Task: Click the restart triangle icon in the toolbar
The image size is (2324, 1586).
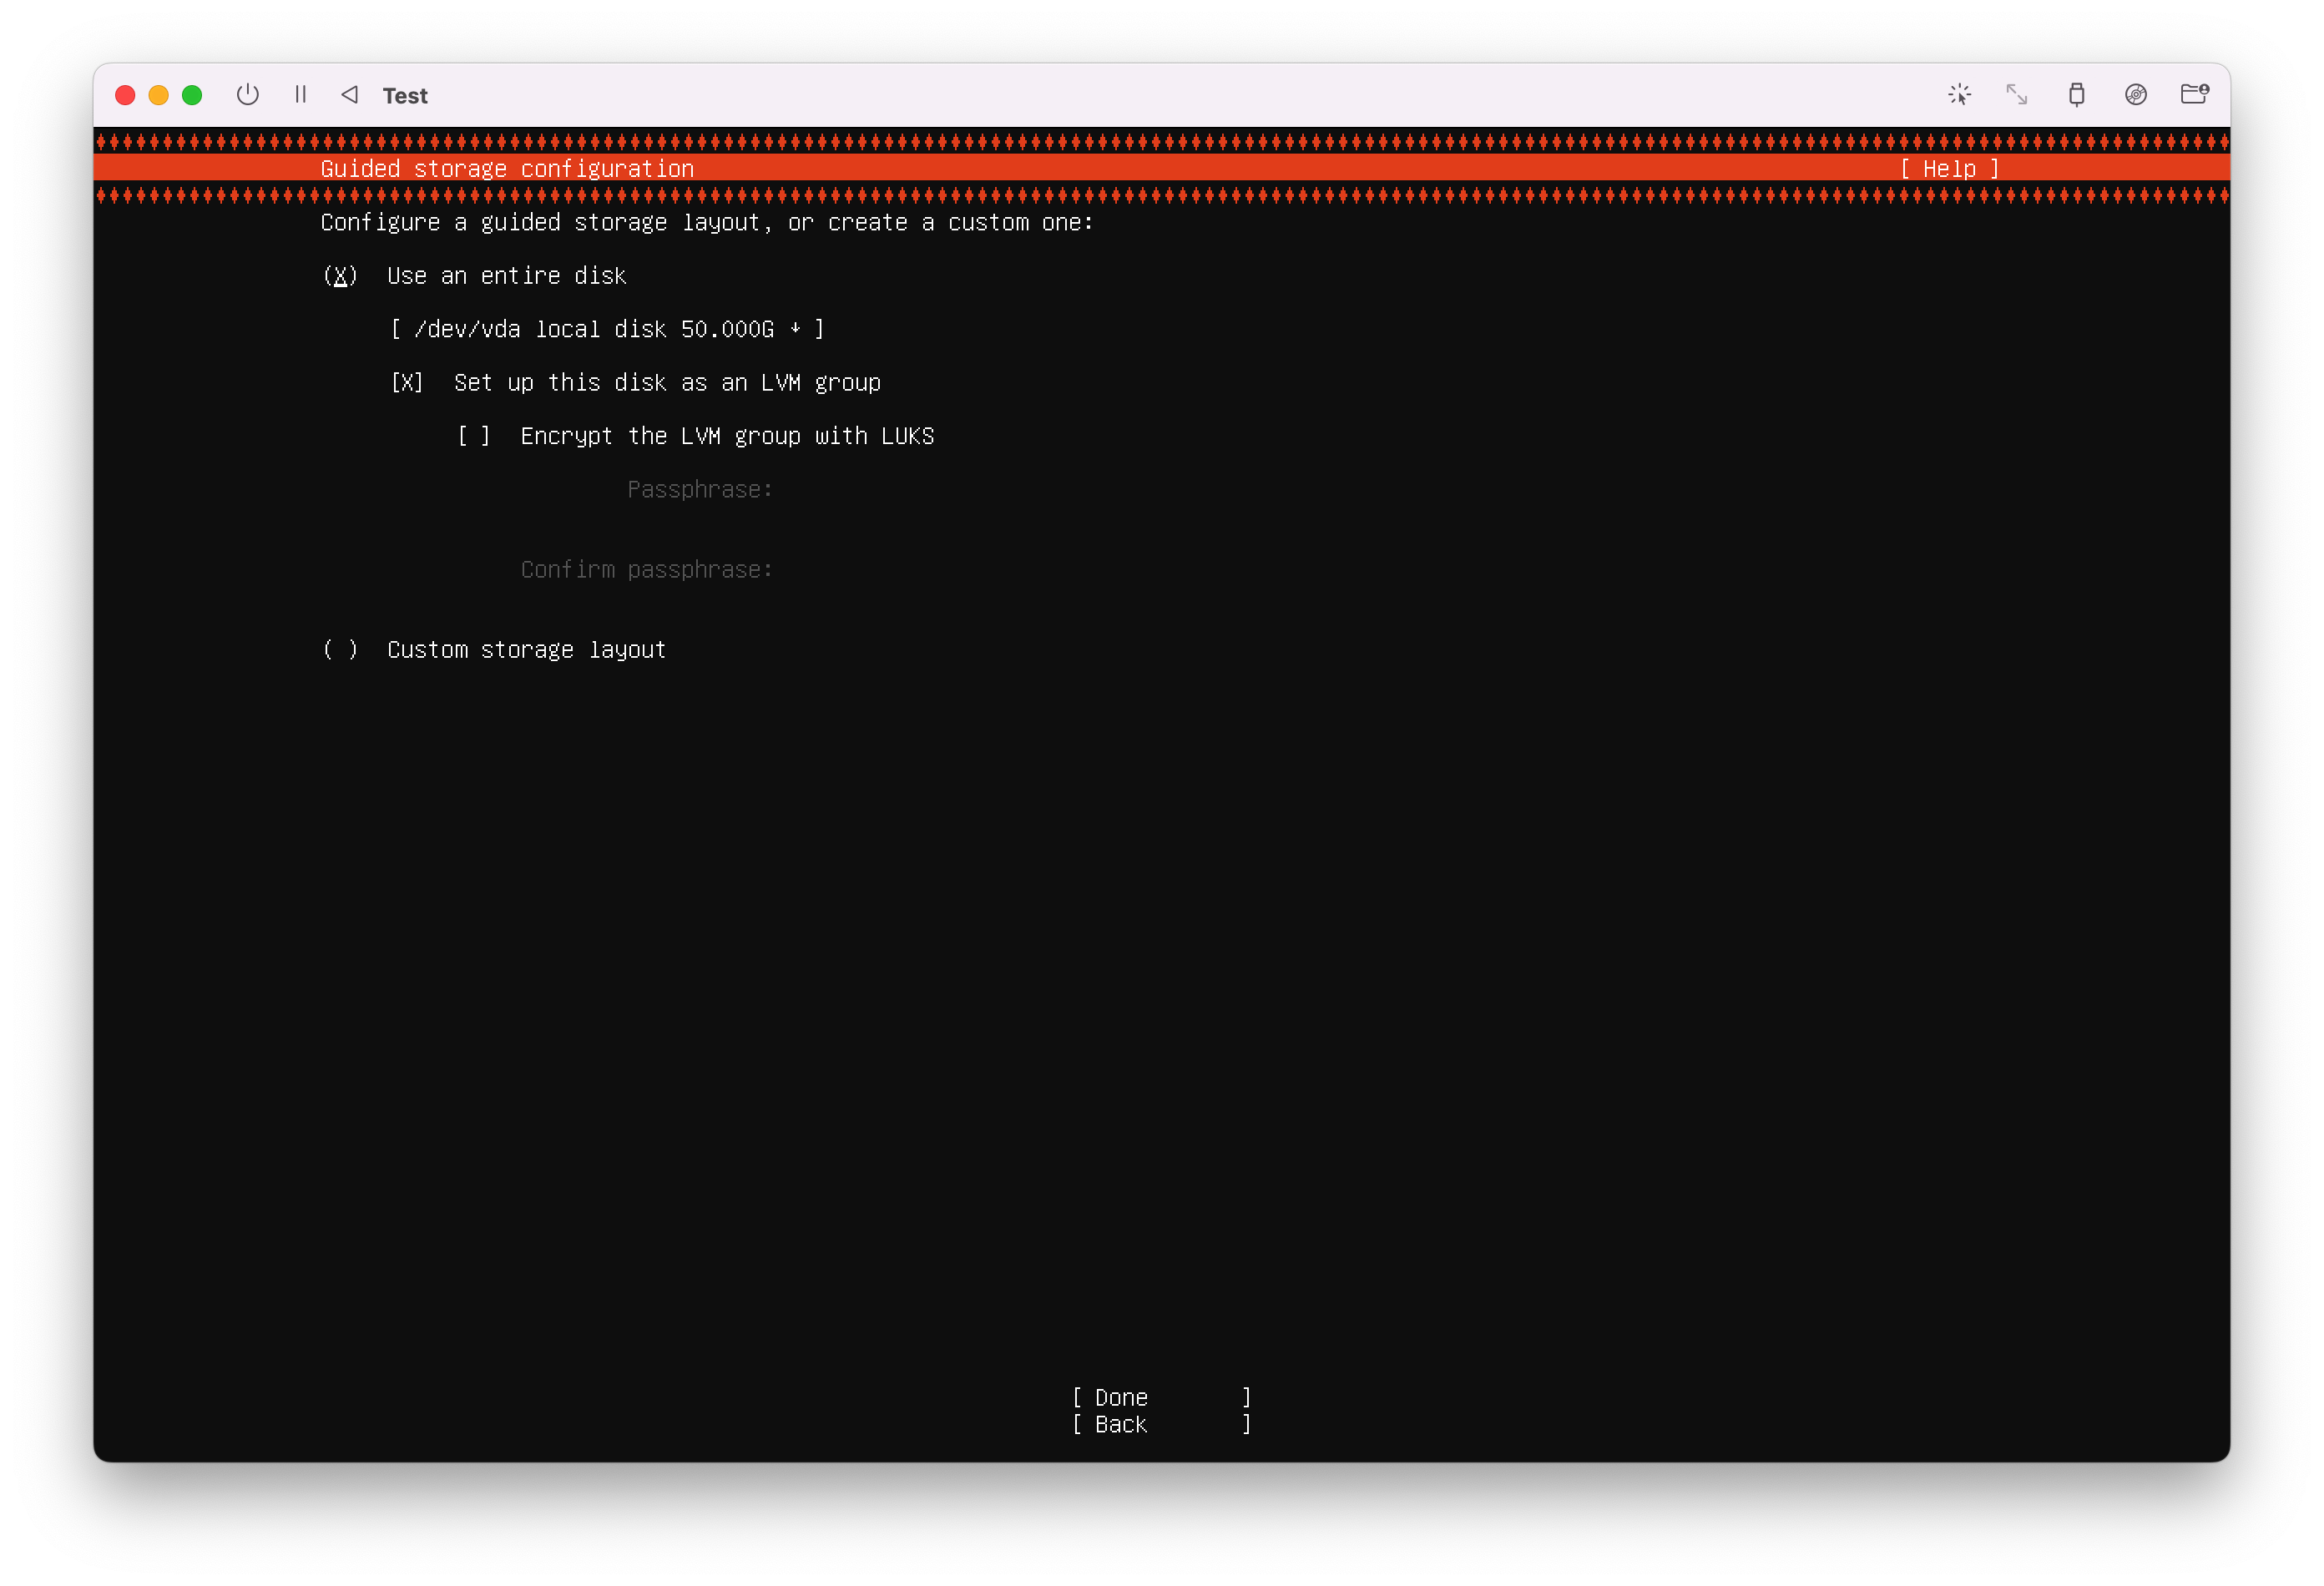Action: point(349,95)
